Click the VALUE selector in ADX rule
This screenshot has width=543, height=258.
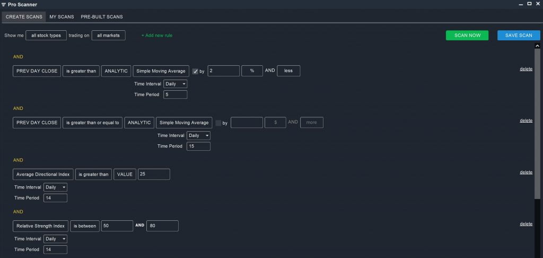[125, 175]
